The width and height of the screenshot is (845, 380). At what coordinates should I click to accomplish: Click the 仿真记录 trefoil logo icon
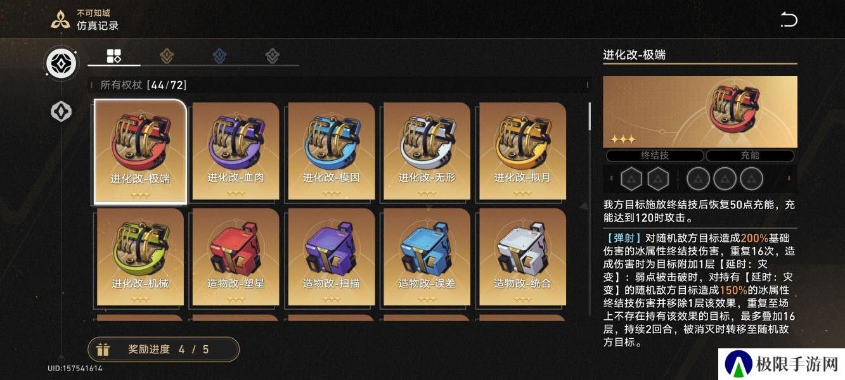click(x=60, y=20)
